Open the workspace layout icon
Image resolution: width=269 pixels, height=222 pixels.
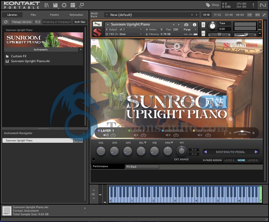pyautogui.click(x=73, y=5)
